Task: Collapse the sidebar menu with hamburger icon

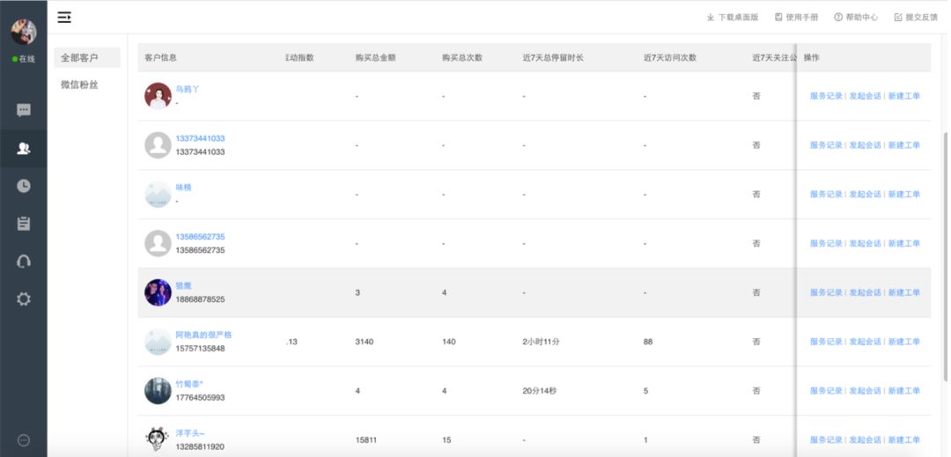Action: (64, 17)
